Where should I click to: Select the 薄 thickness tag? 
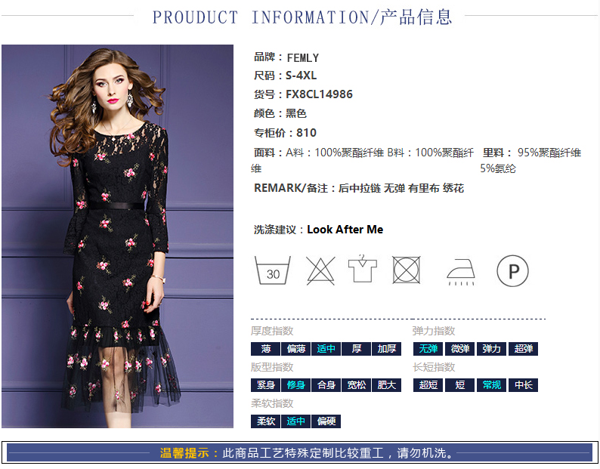click(265, 348)
